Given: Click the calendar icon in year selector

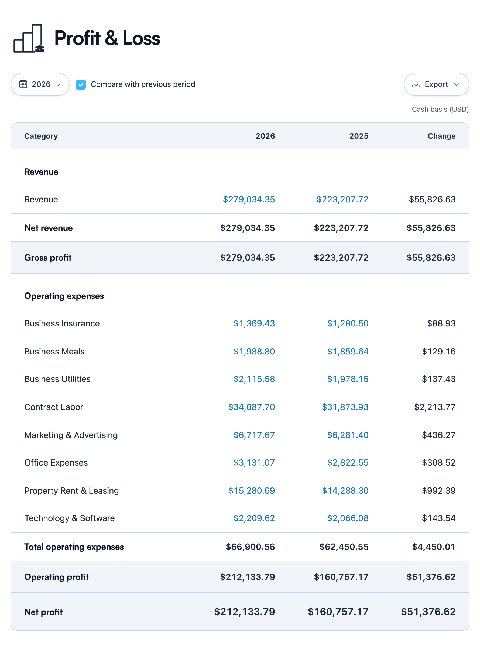Looking at the screenshot, I should click(23, 84).
